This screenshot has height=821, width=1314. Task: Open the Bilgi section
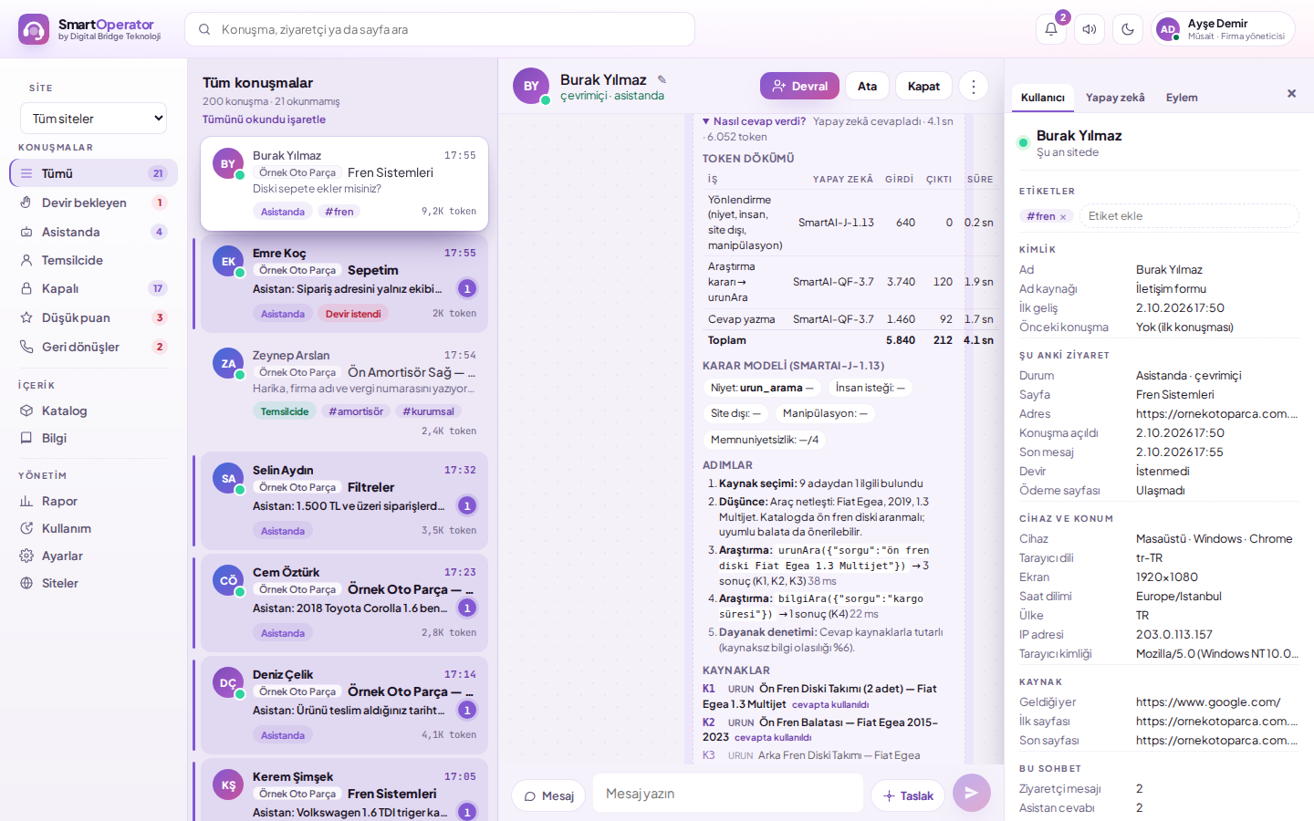tap(93, 438)
